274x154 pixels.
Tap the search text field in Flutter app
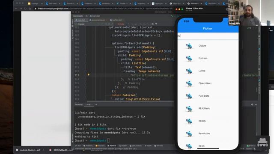click(208, 36)
